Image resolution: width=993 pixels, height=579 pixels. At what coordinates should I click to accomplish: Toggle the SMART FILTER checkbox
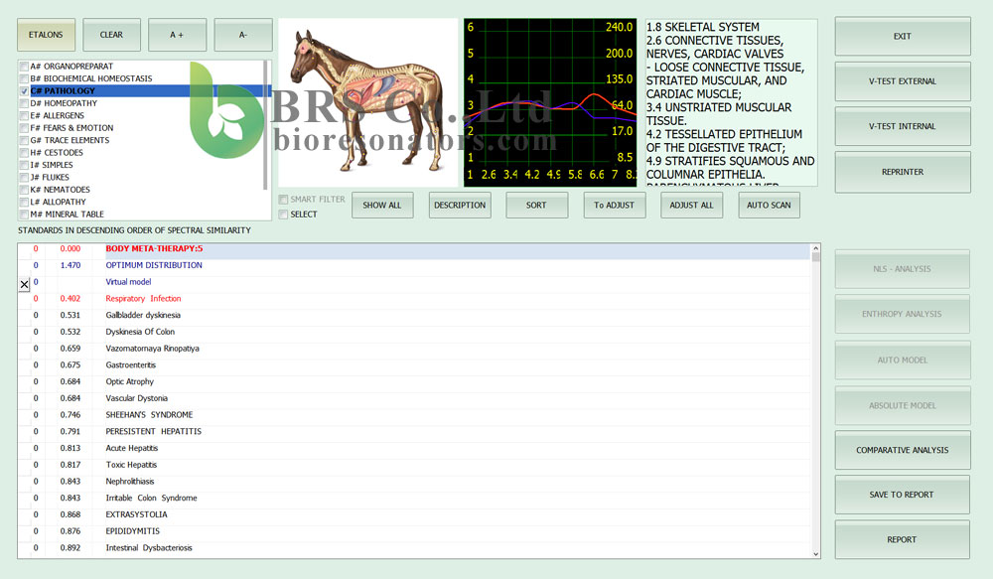click(x=284, y=200)
